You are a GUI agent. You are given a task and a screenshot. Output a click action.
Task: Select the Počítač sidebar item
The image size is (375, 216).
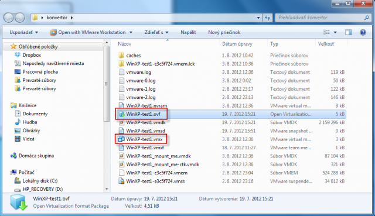coord(26,172)
